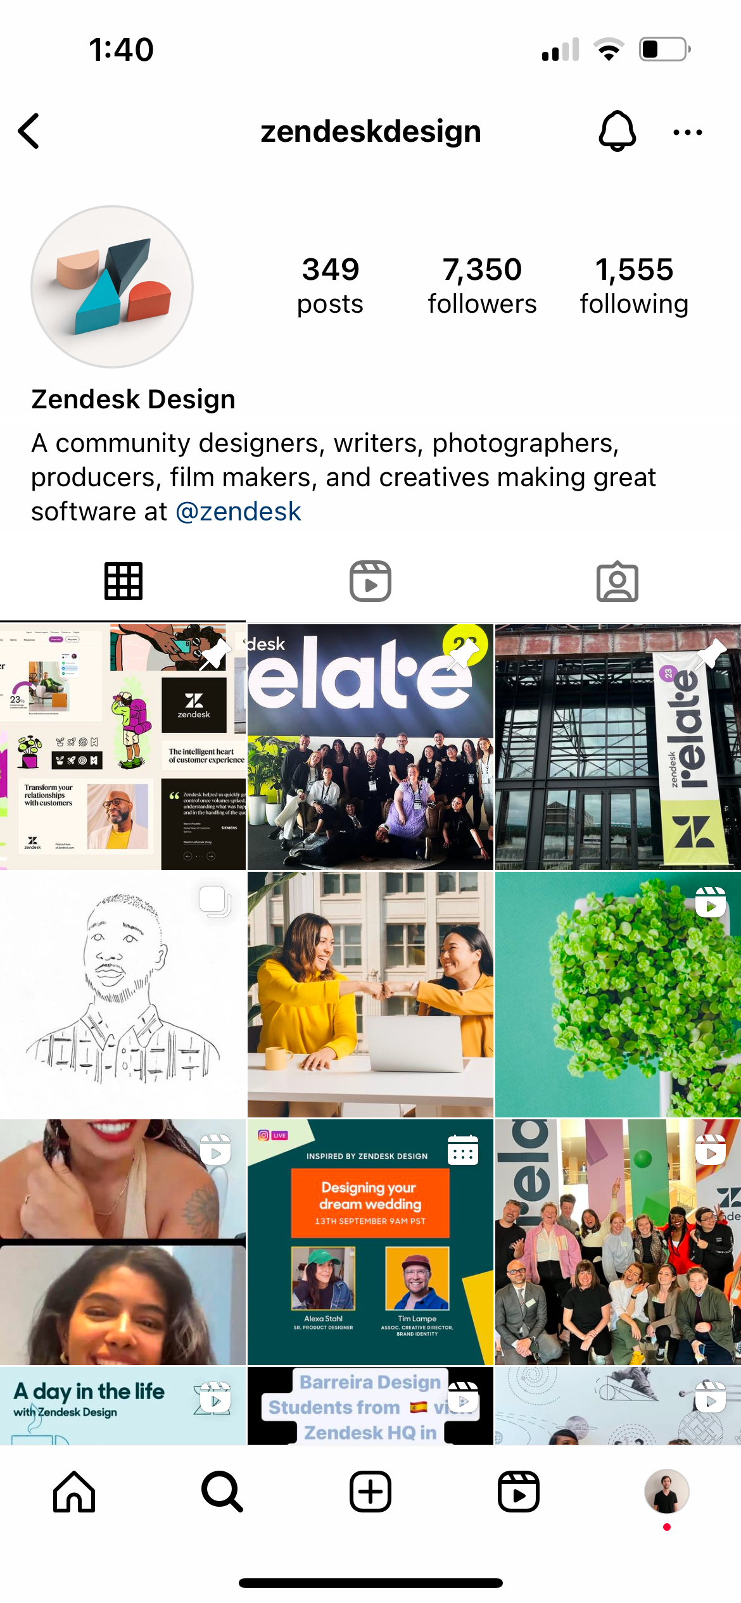Viewport: 741px width, 1603px height.
Task: Tap the back arrow icon
Action: 29,132
